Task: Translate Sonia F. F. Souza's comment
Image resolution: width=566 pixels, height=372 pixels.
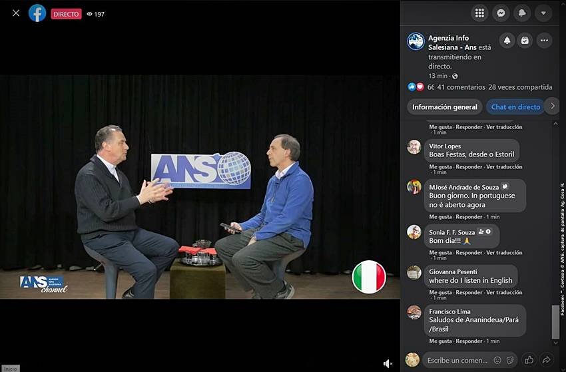Action: tap(504, 253)
